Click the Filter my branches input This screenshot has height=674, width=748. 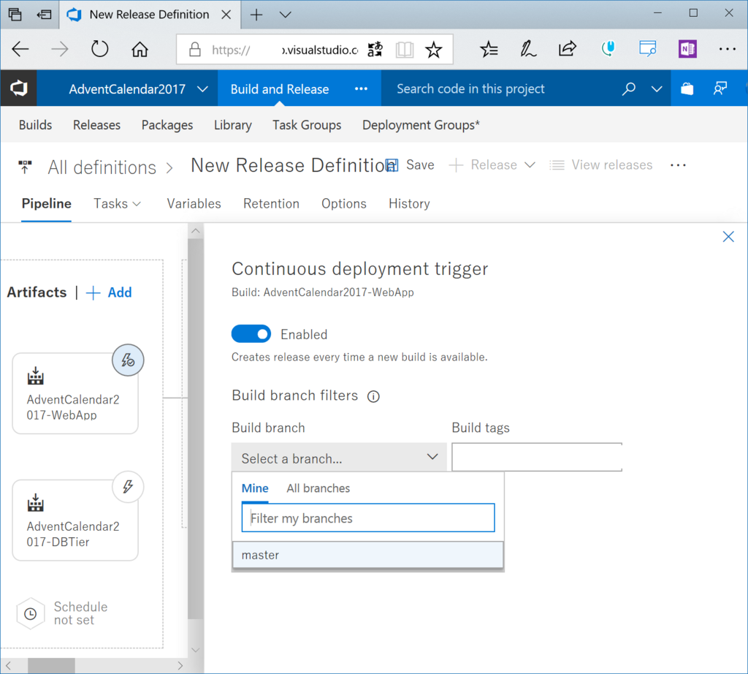[368, 518]
